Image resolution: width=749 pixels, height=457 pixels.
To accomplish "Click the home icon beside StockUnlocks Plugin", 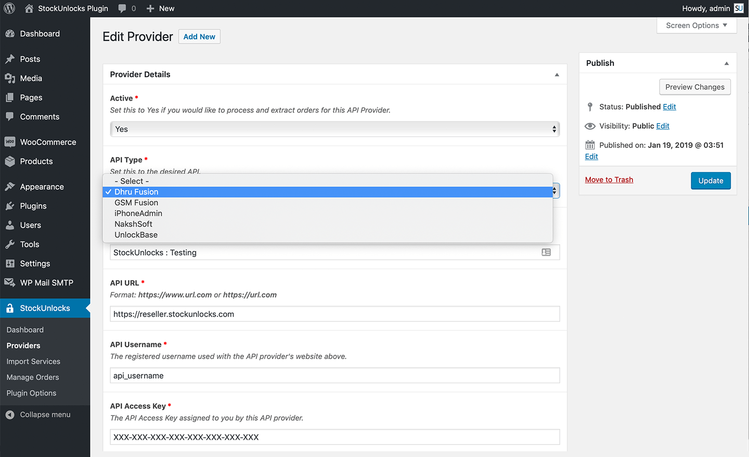I will (x=29, y=8).
